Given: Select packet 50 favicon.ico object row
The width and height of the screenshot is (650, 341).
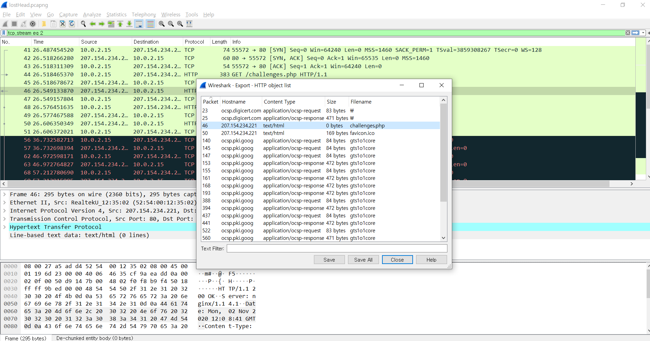Looking at the screenshot, I should coord(321,133).
